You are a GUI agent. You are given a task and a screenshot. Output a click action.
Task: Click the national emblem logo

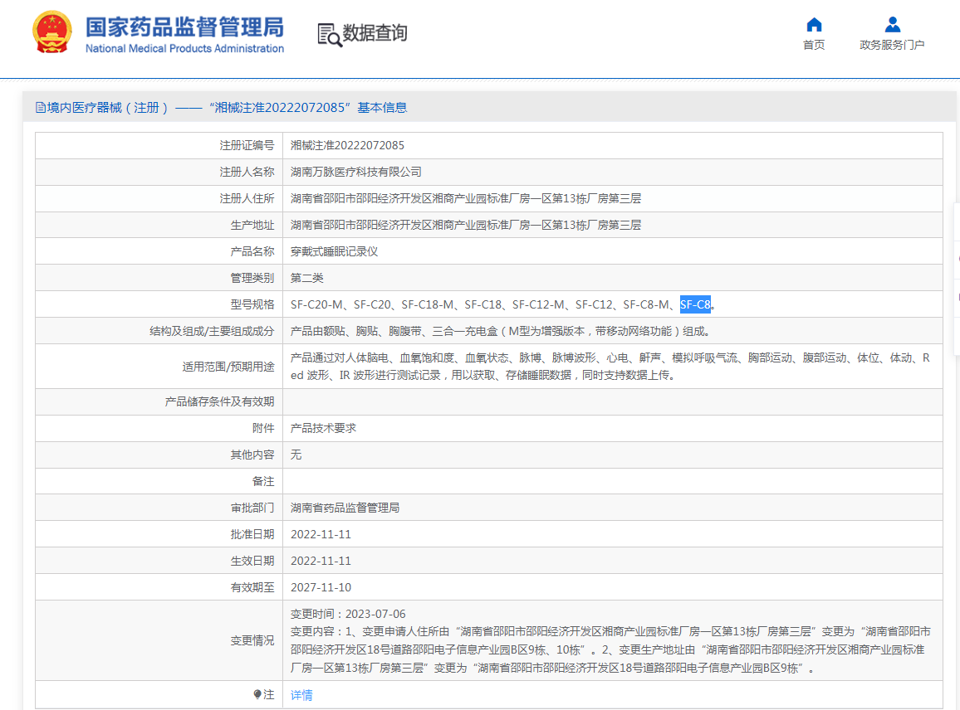click(52, 32)
